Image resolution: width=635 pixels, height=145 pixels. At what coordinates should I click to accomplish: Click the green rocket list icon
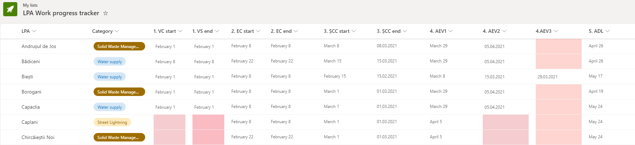point(10,9)
